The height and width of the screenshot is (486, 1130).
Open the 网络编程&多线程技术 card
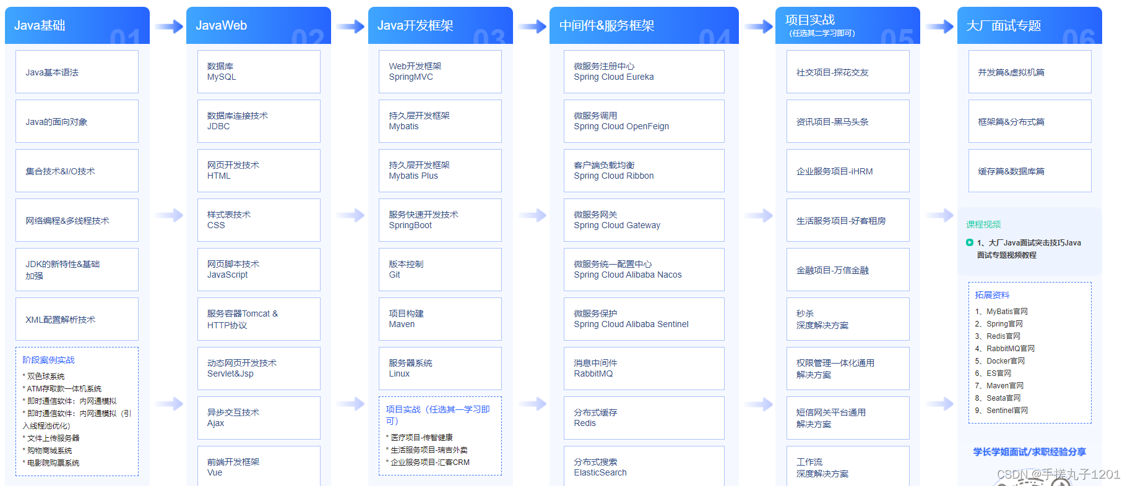click(x=77, y=220)
